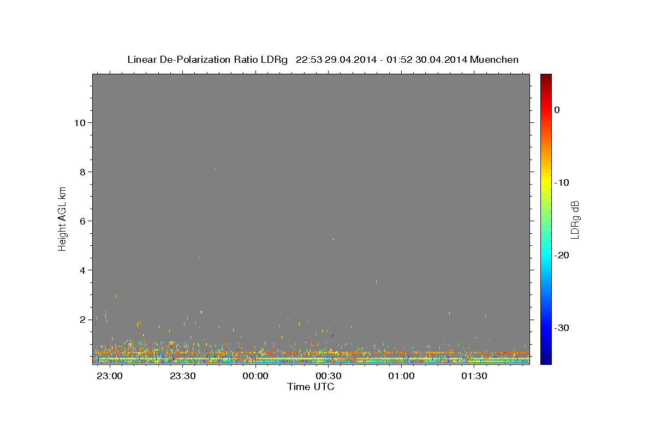Click the height tick label '8'
Screen dimensions: 655x437
tap(82, 172)
